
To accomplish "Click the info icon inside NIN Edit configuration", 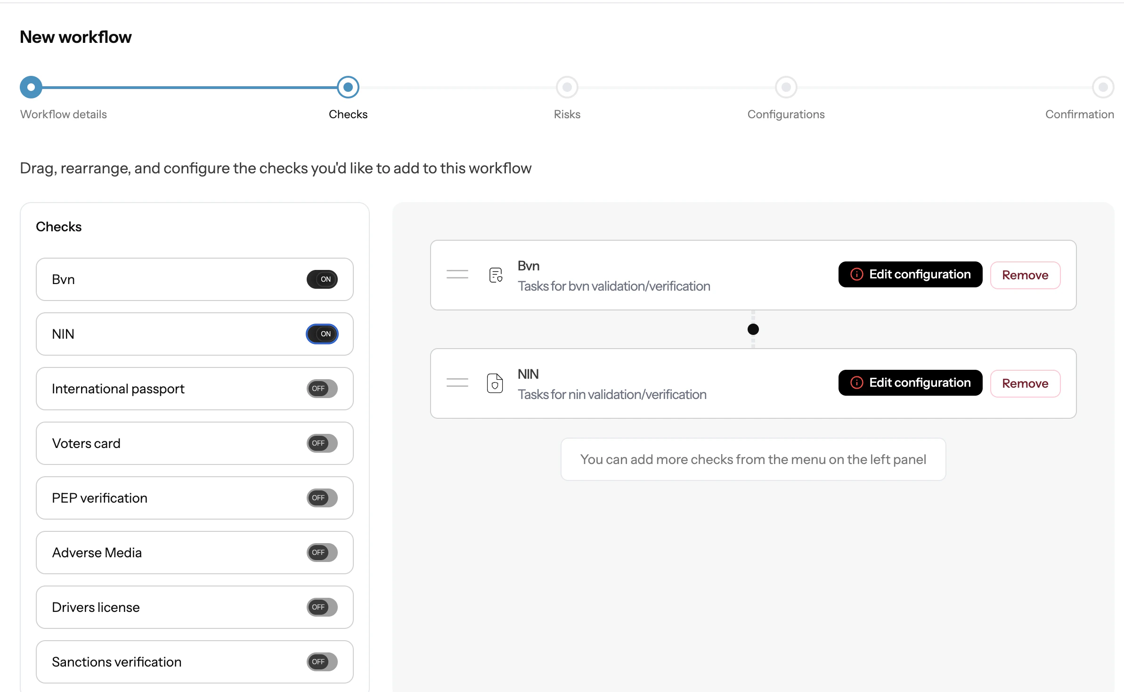I will [x=856, y=383].
